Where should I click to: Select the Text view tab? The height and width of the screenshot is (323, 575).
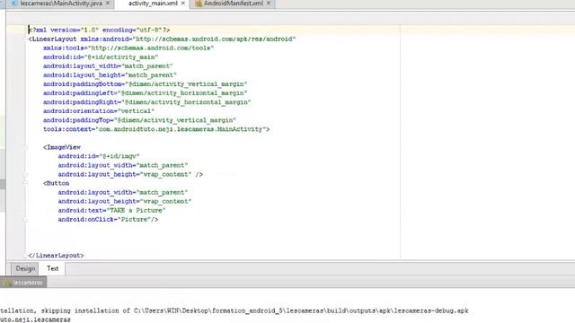(x=52, y=268)
